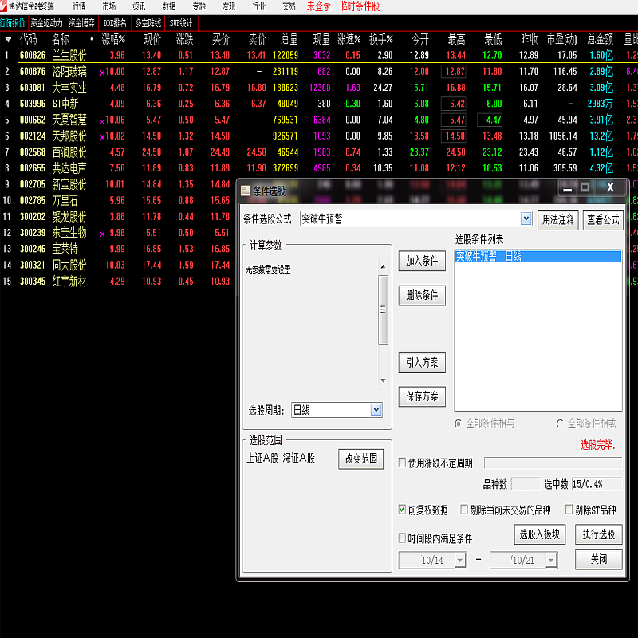The image size is (638, 638).
Task: Click the triangle sort icon before 代码 header
Action: tap(8, 39)
